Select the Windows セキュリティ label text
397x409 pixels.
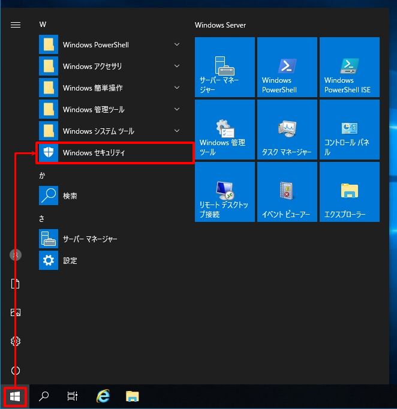point(94,152)
